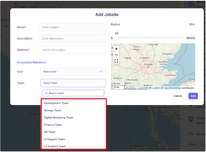Click the green location pin icon
Viewport: 206px width, 152px height.
191,119
